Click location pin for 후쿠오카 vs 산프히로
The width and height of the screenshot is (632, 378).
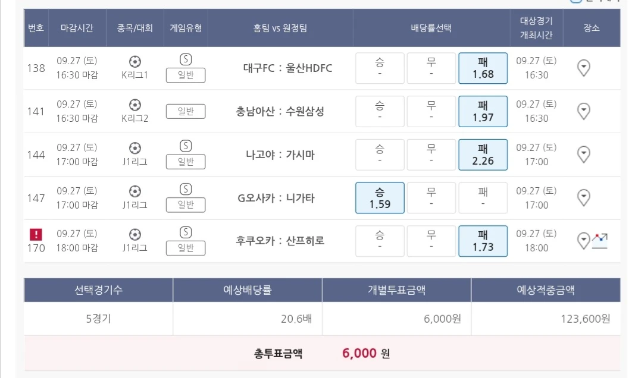584,241
